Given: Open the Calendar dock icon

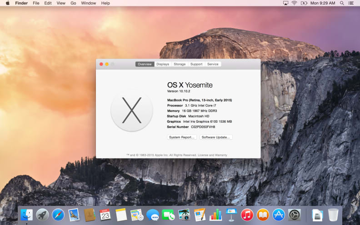Looking at the screenshot, I should click(105, 215).
